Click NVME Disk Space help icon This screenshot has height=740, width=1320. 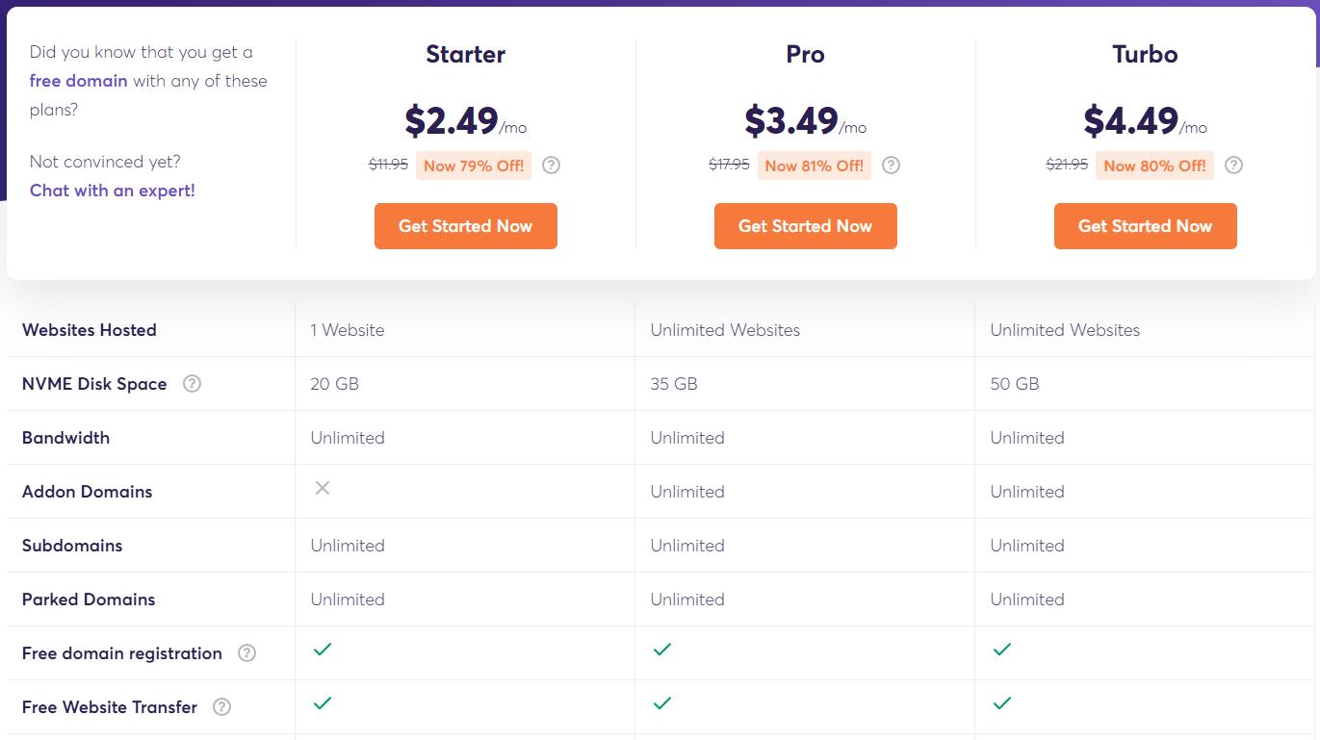(193, 384)
